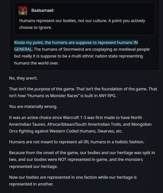The height and width of the screenshot is (193, 163).
Task: Click the line "You are materially wrong."
Action: [33, 106]
